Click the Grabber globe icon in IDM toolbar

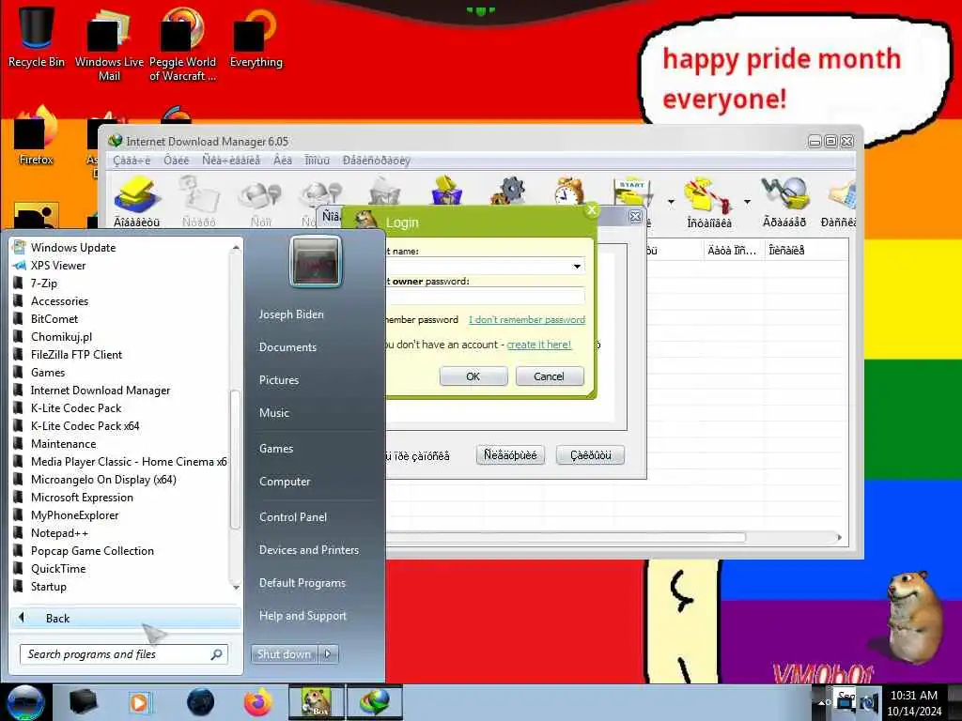pos(784,193)
